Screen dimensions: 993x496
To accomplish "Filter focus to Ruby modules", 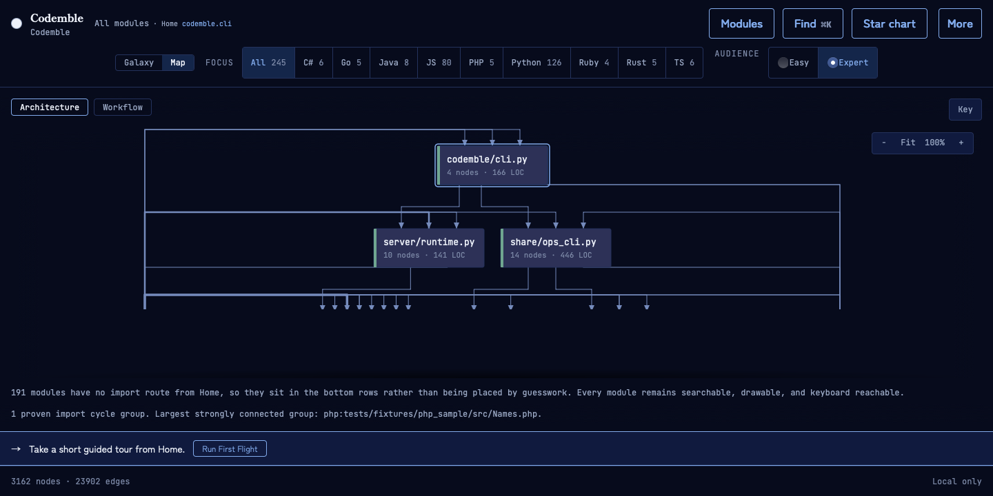I will point(594,63).
